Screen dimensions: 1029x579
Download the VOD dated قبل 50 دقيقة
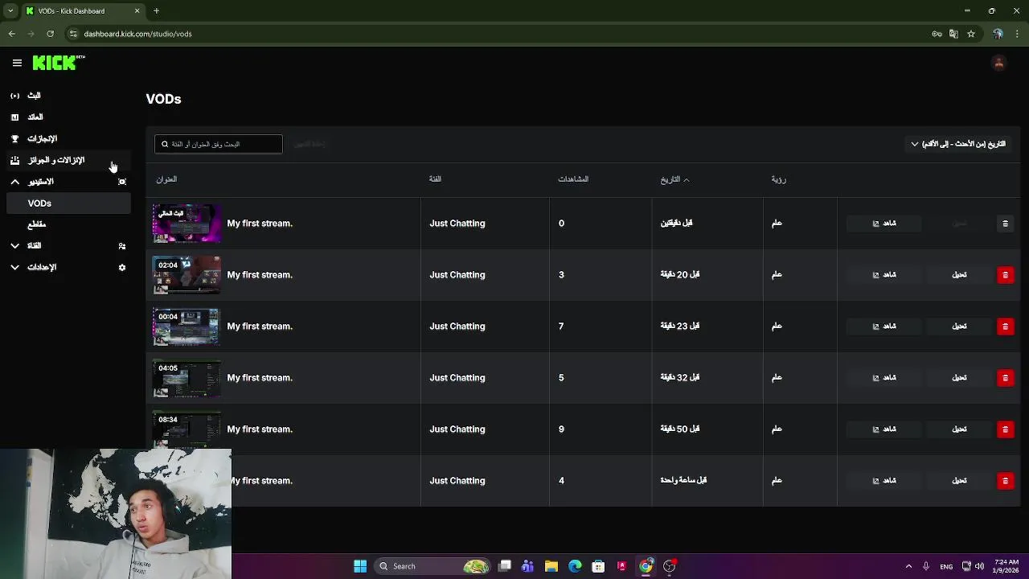pos(959,429)
